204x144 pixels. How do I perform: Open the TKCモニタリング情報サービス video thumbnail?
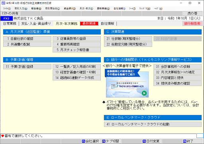pos(127,83)
